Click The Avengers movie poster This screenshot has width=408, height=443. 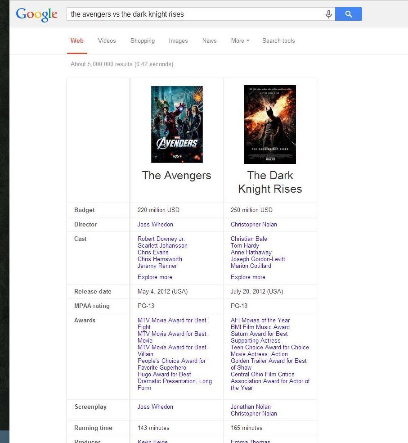(x=177, y=124)
